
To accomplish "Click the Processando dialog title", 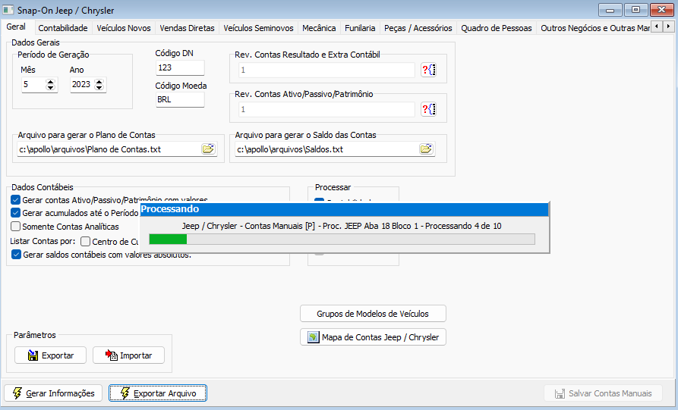I will (x=170, y=209).
